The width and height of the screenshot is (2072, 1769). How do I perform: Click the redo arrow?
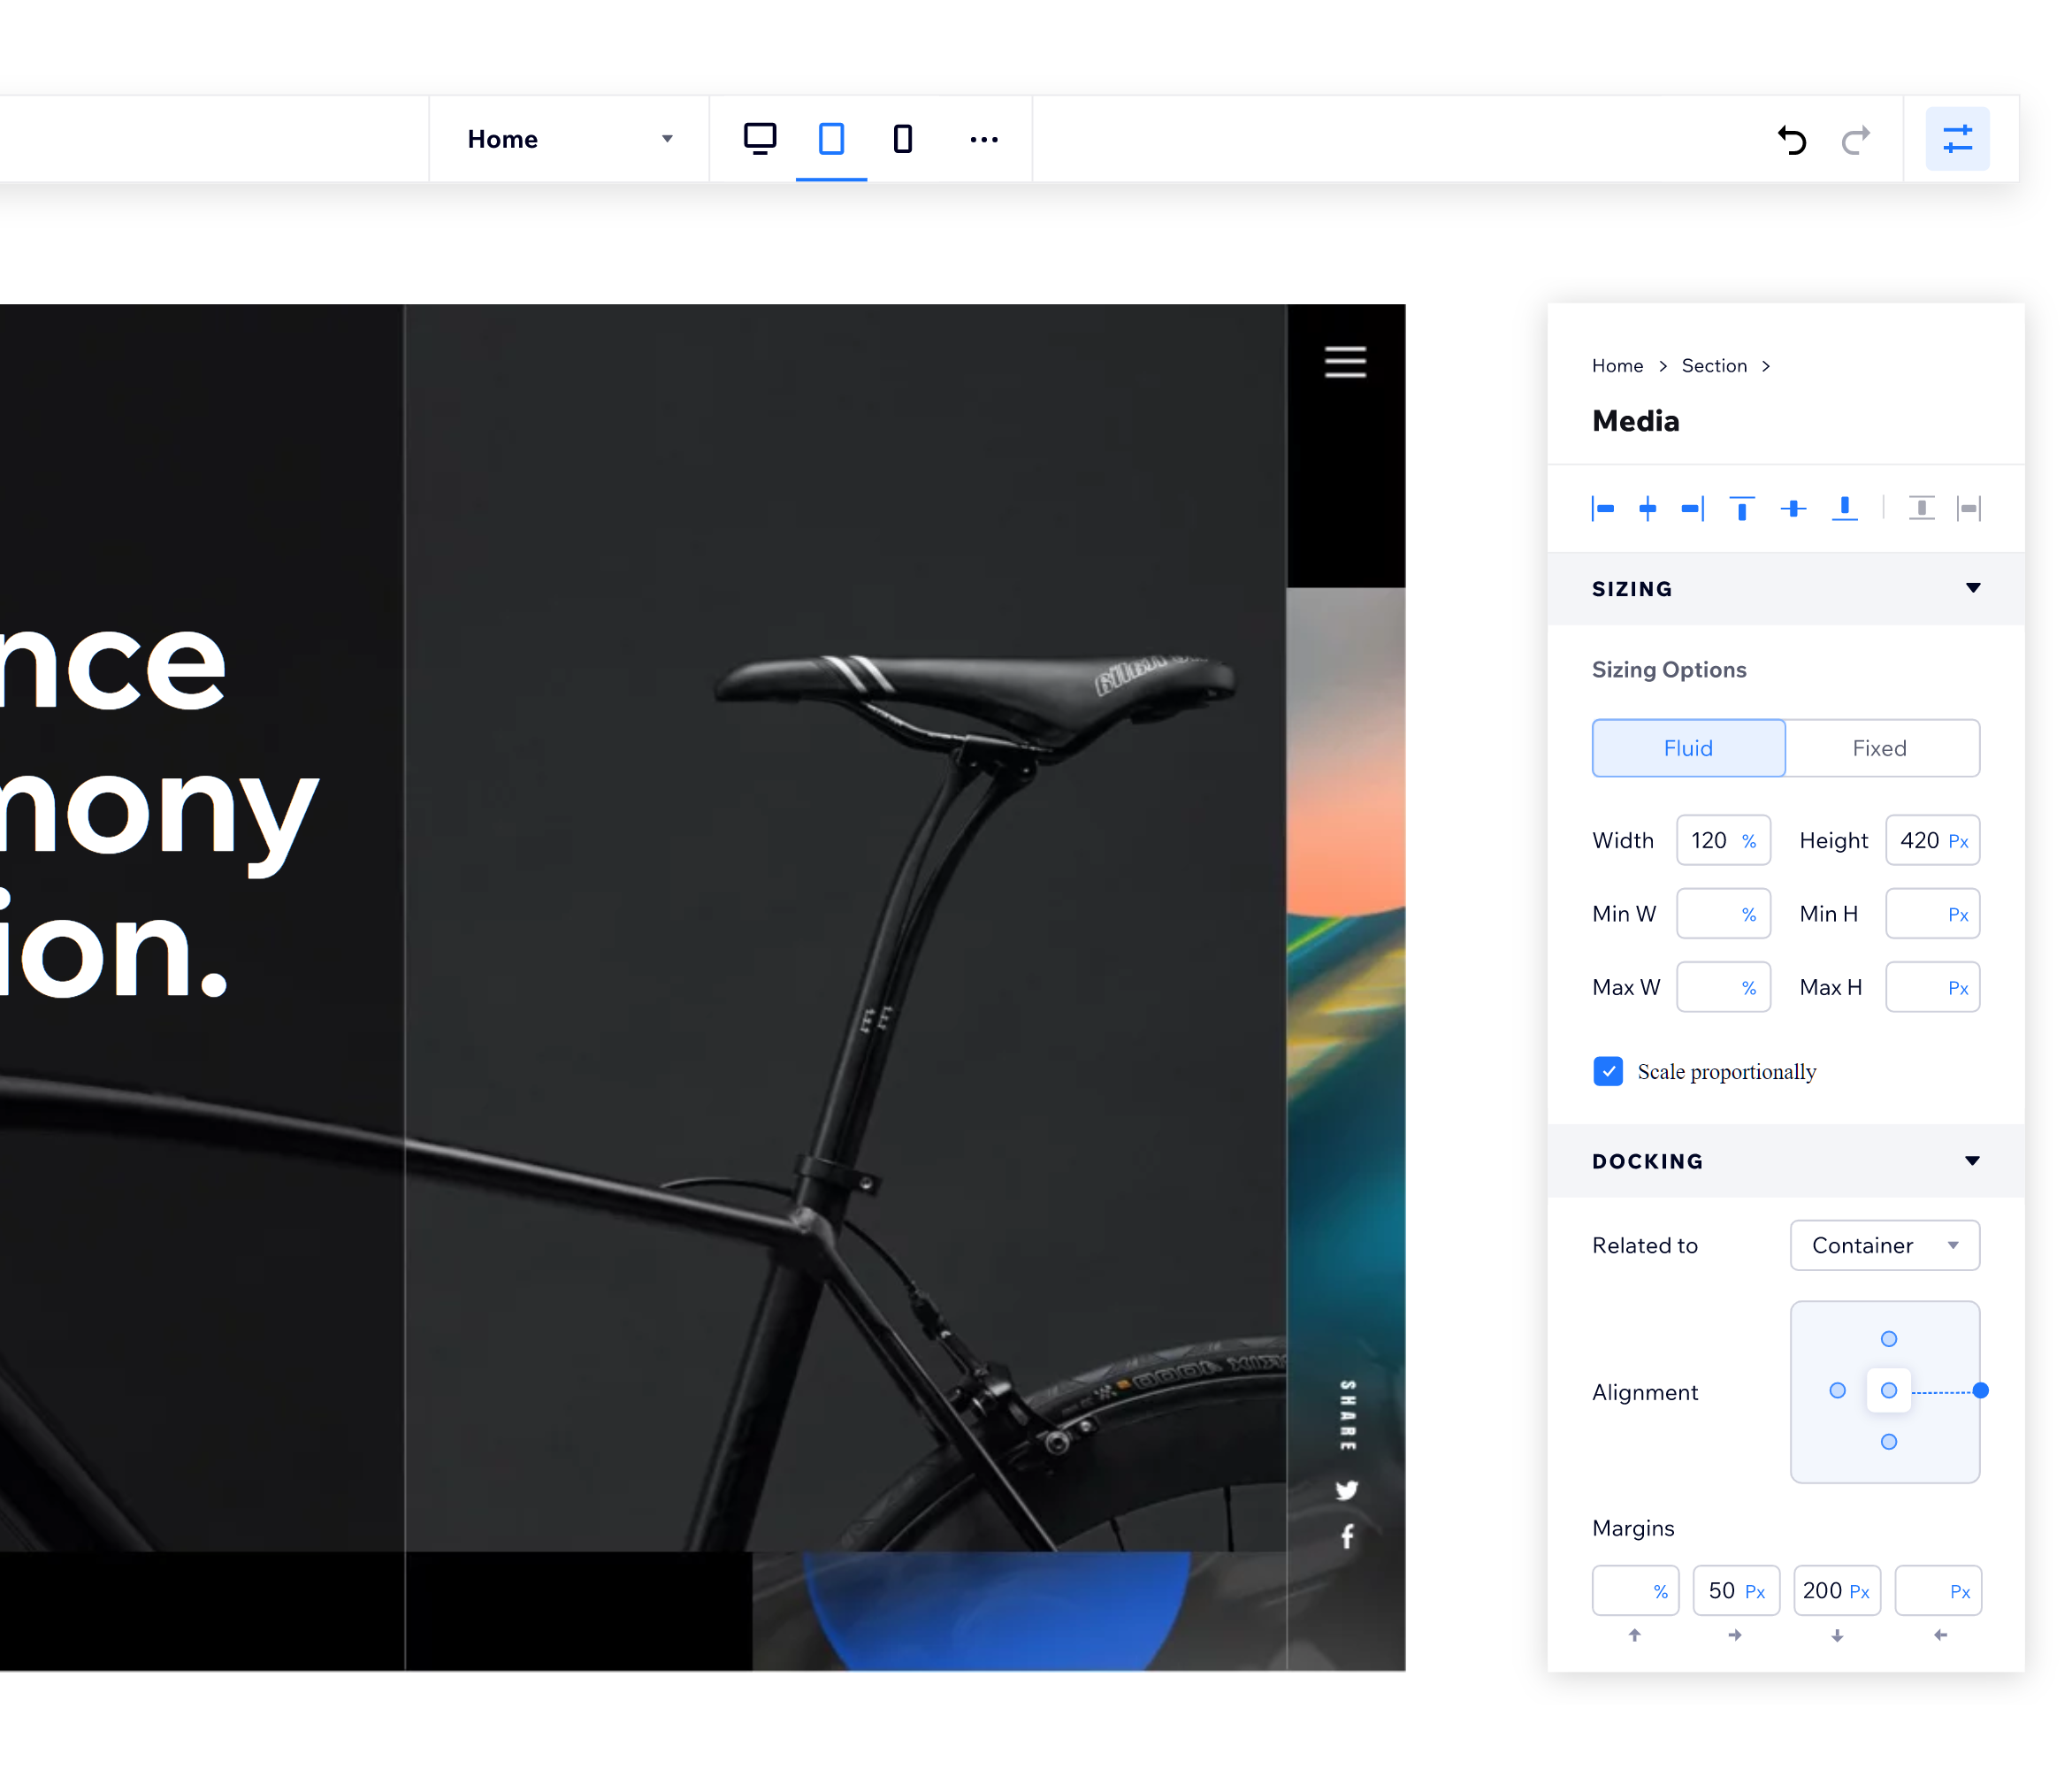click(x=1856, y=139)
